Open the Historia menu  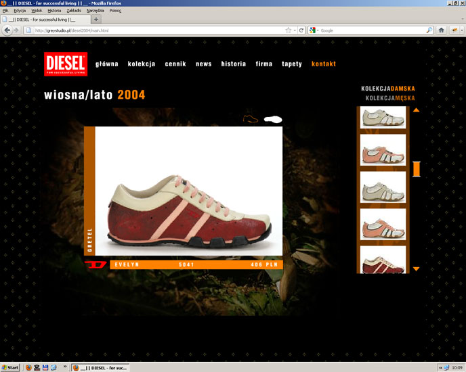pos(54,11)
